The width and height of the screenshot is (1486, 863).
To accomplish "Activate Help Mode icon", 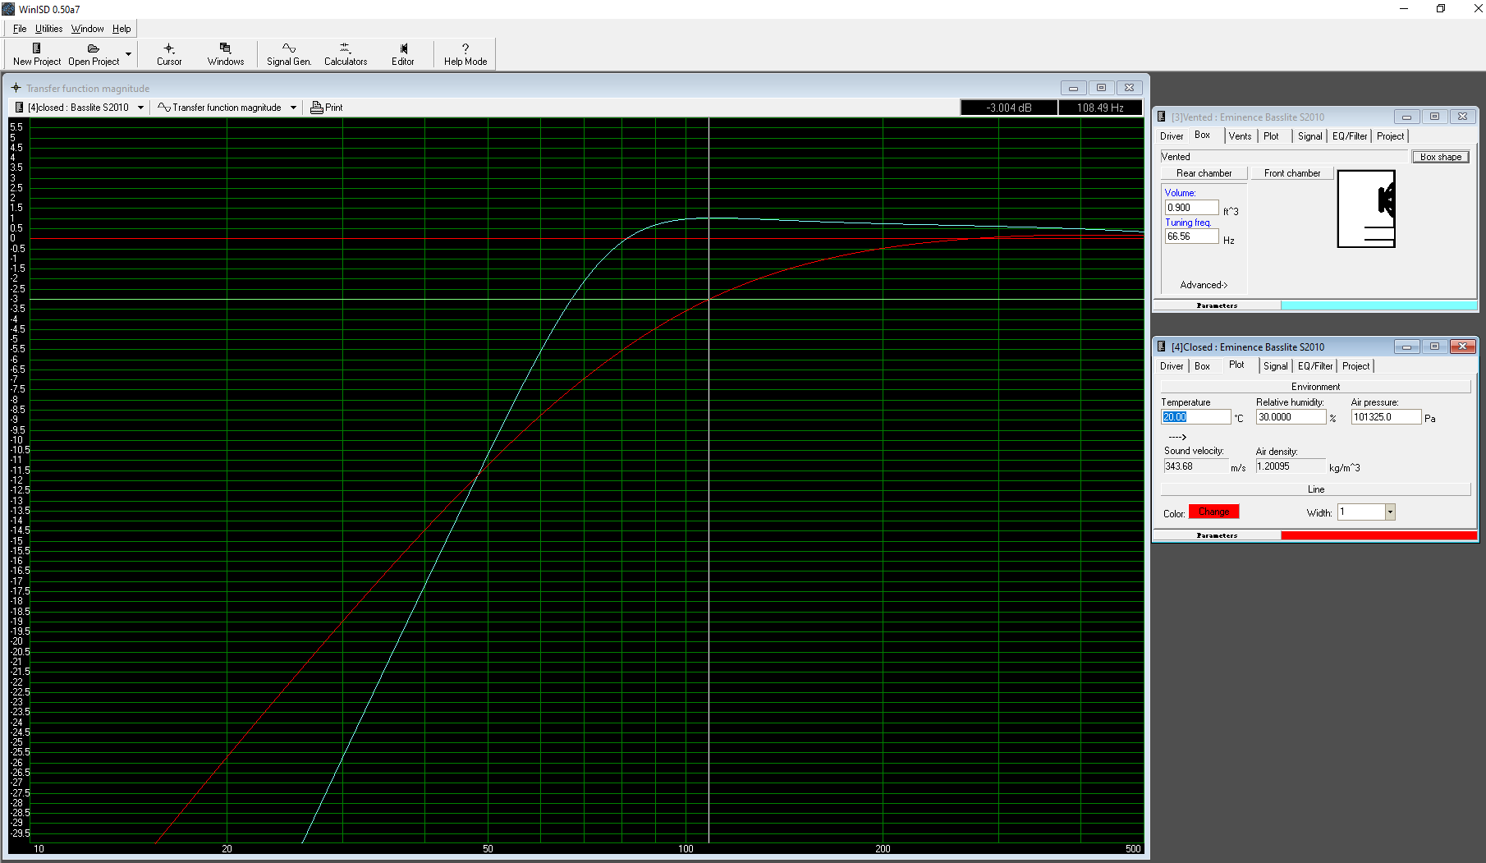I will 466,54.
